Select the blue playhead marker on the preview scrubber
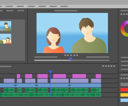 click(71, 59)
